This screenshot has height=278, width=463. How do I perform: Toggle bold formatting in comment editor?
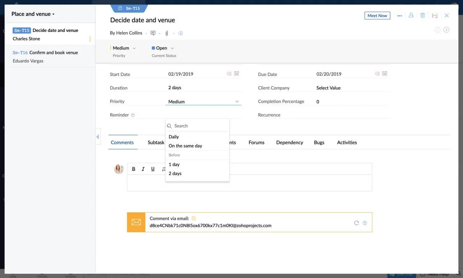point(134,169)
